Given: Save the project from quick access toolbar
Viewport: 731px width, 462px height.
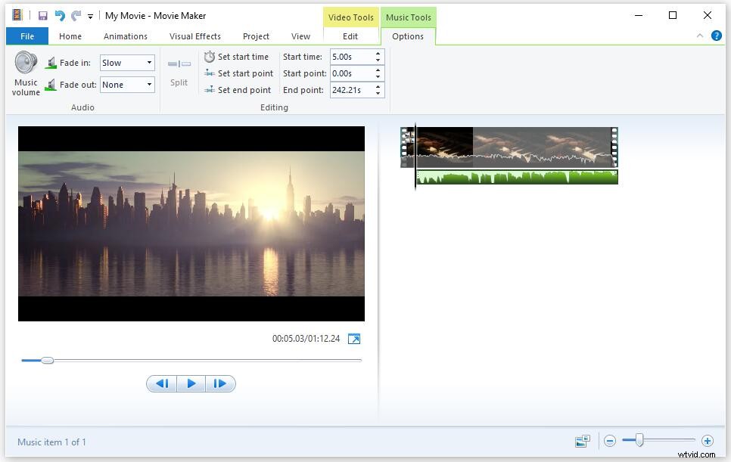Looking at the screenshot, I should 43,15.
